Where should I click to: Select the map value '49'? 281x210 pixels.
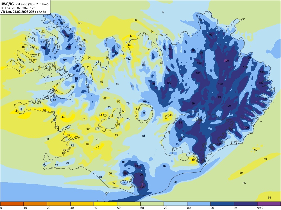pyautogui.click(x=30, y=60)
